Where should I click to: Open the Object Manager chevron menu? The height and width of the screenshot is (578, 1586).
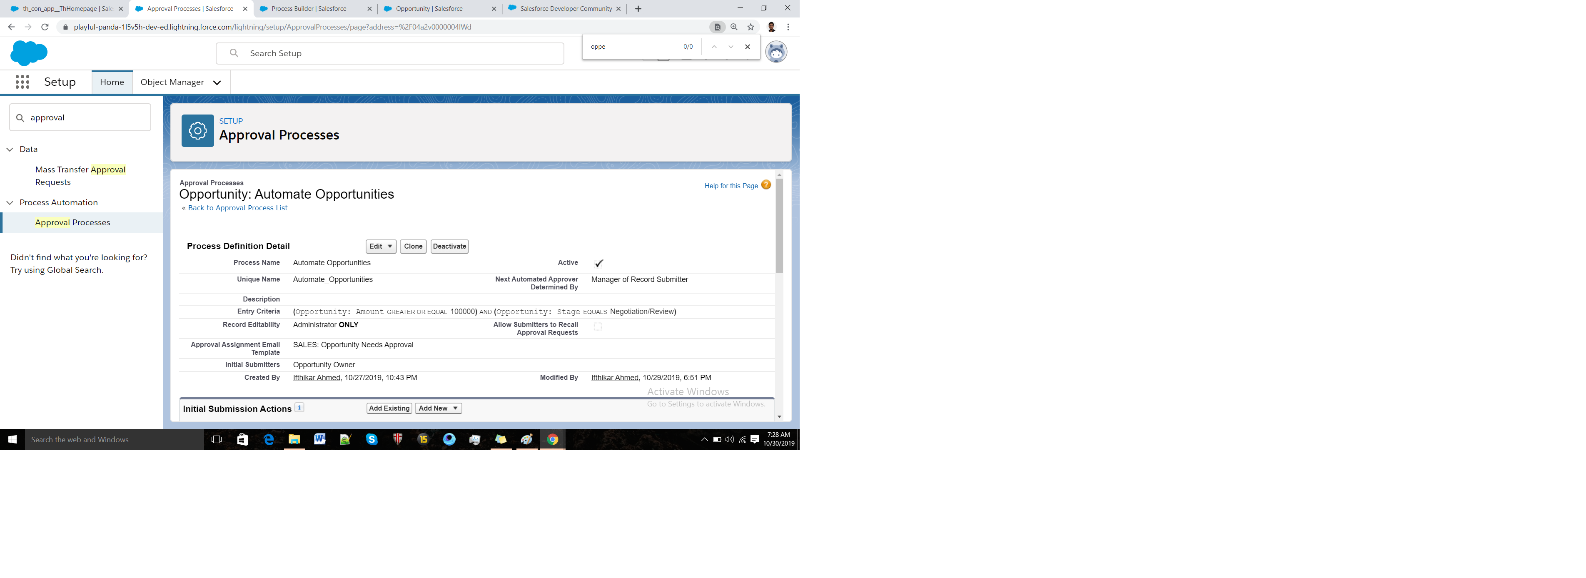(x=217, y=82)
